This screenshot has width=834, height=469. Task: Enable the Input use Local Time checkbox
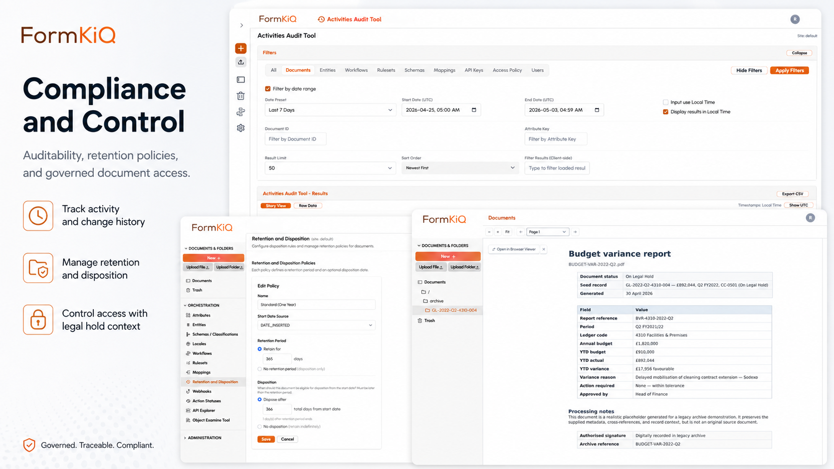tap(665, 102)
